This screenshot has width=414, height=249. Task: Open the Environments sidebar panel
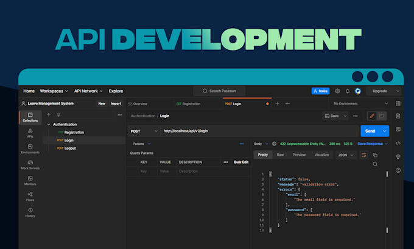click(30, 149)
